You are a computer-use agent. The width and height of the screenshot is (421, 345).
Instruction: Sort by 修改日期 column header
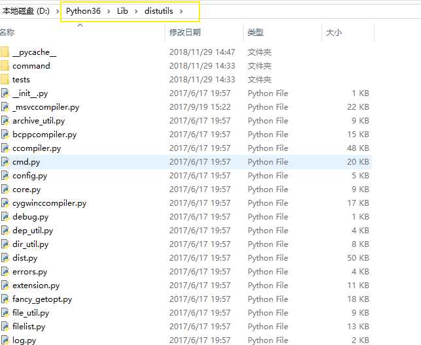tap(185, 33)
